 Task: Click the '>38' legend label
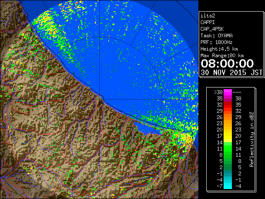pyautogui.click(x=218, y=92)
